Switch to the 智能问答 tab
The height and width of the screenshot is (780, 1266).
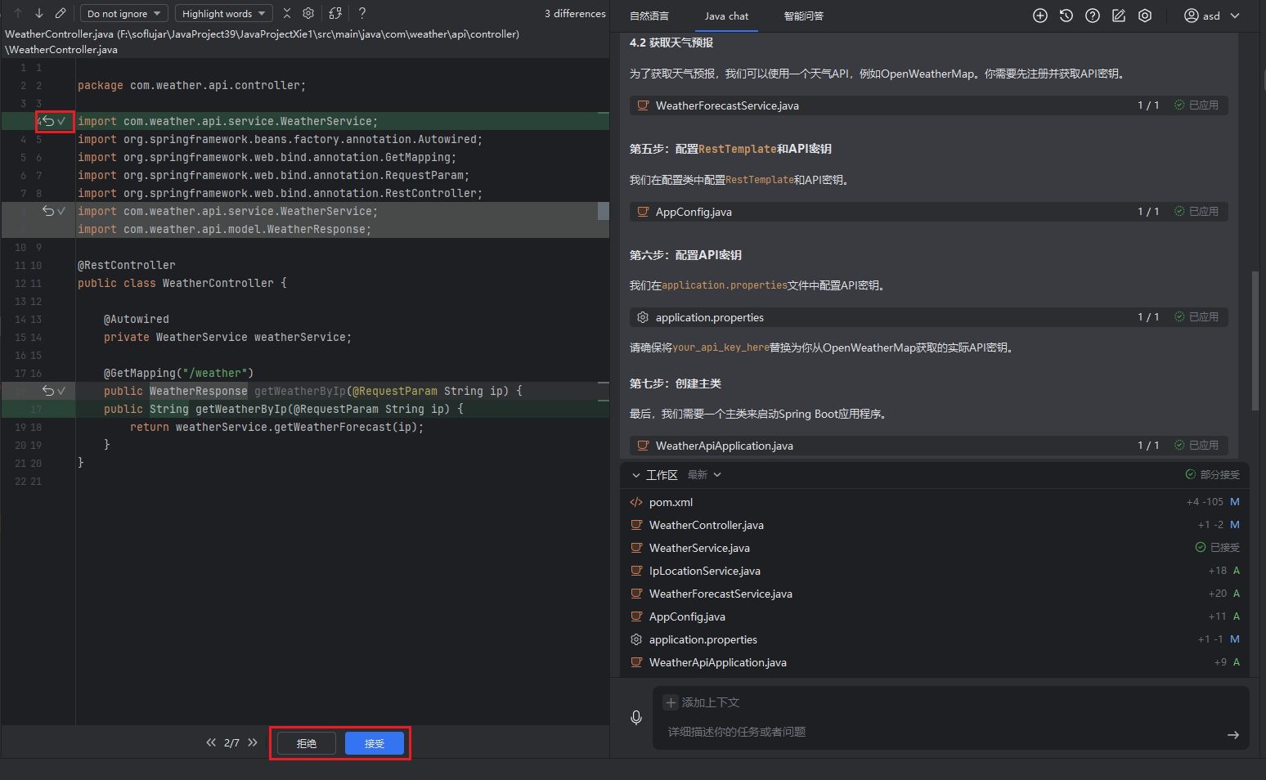click(x=804, y=16)
